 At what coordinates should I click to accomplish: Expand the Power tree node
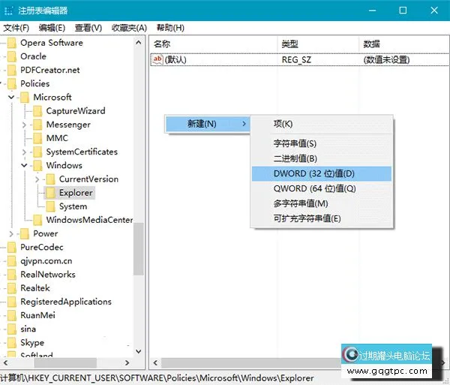pyautogui.click(x=11, y=233)
